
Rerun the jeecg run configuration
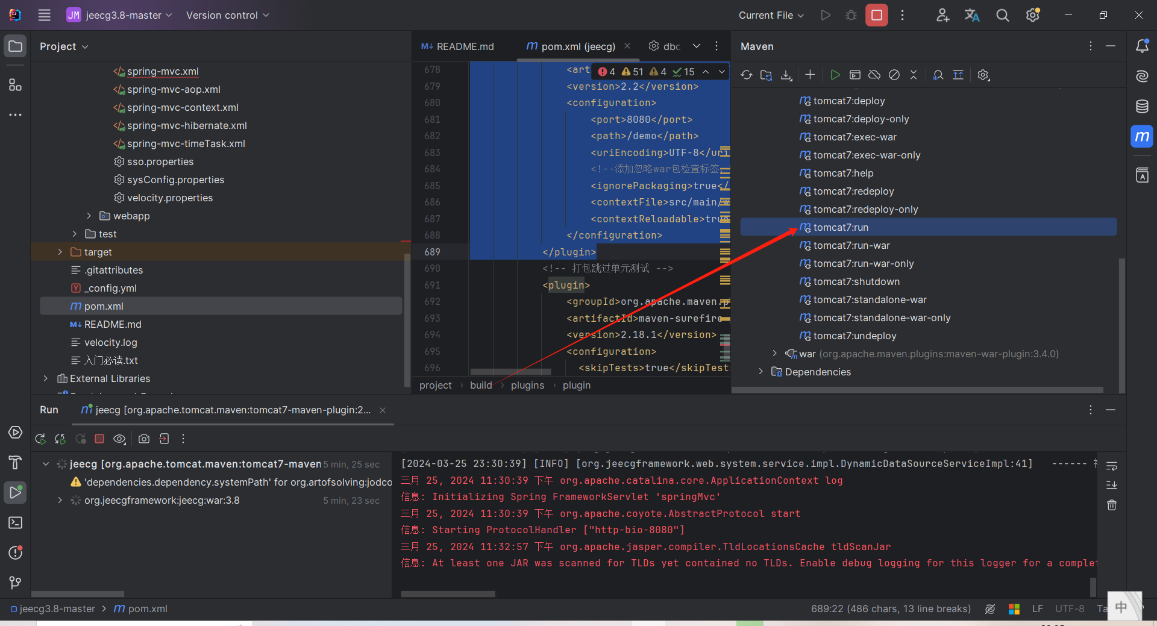40,439
